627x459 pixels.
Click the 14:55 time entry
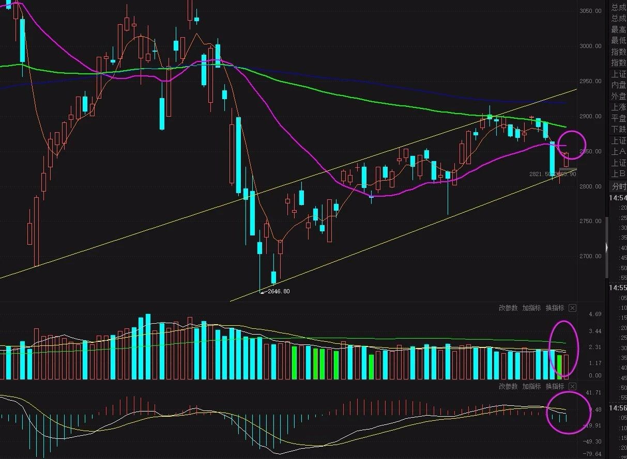[618, 288]
